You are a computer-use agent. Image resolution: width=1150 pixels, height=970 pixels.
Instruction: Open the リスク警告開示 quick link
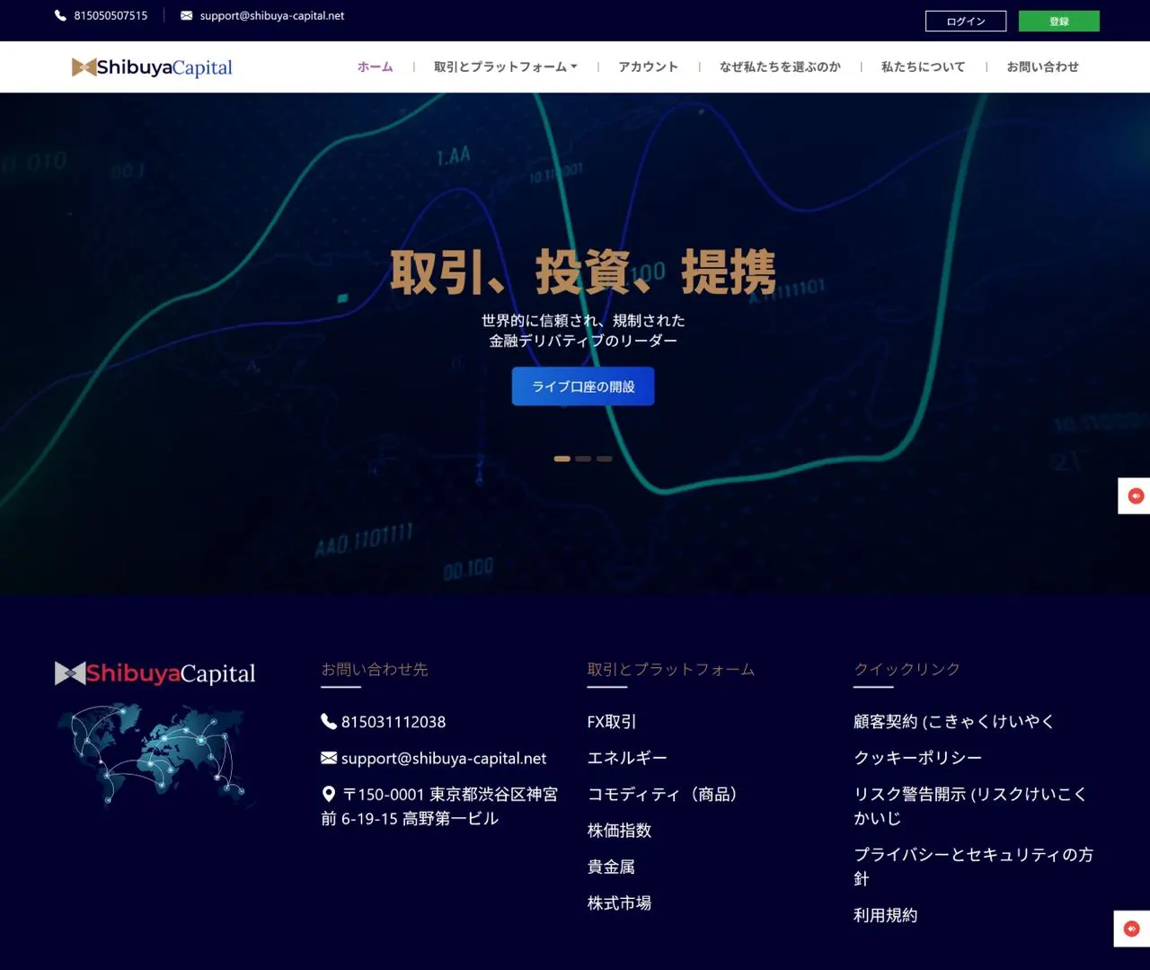[x=970, y=806]
